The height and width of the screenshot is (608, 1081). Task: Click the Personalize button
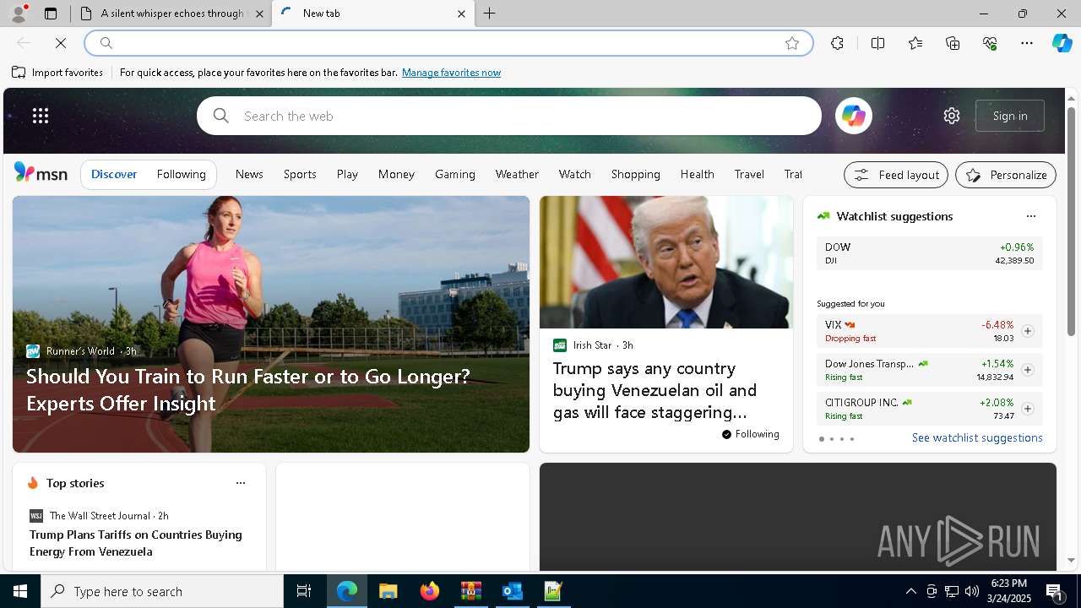1006,175
